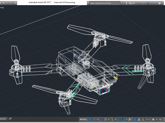Click the Redo arrow in quick access toolbar
Image resolution: width=165 pixels, height=123 pixels.
[10, 3]
